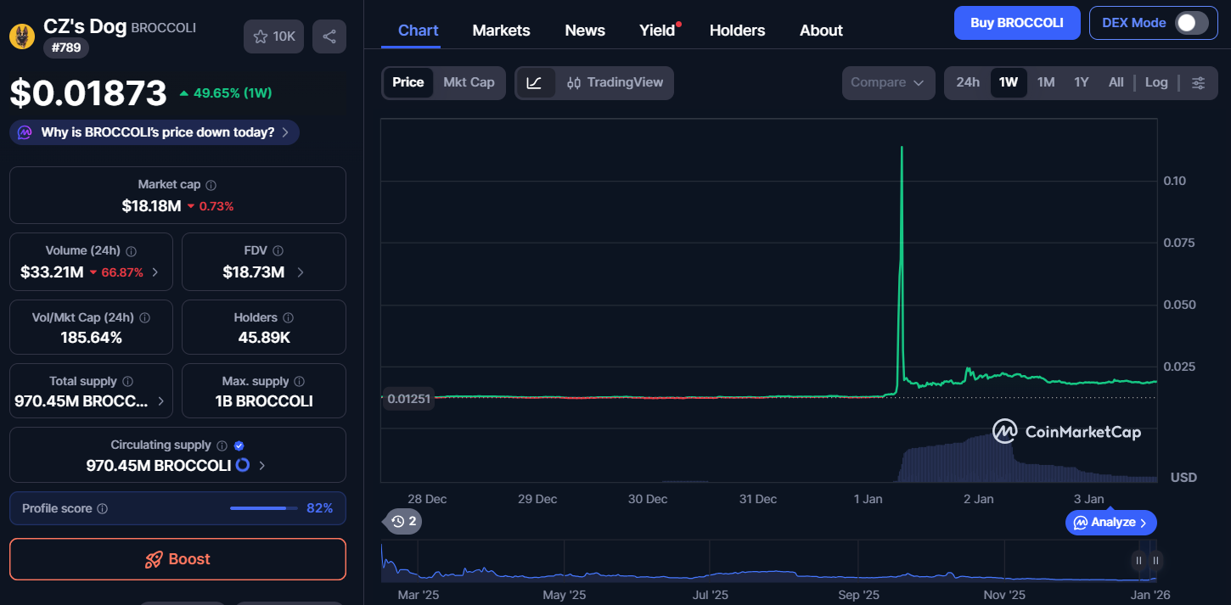Open the About tab
Screen dimensions: 1231x605
[821, 31]
